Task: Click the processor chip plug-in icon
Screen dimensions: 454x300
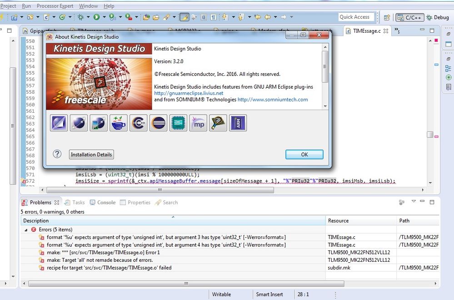Action: (x=178, y=123)
